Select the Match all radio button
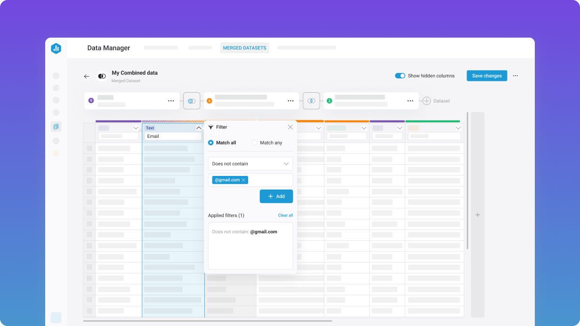580x326 pixels. point(210,143)
